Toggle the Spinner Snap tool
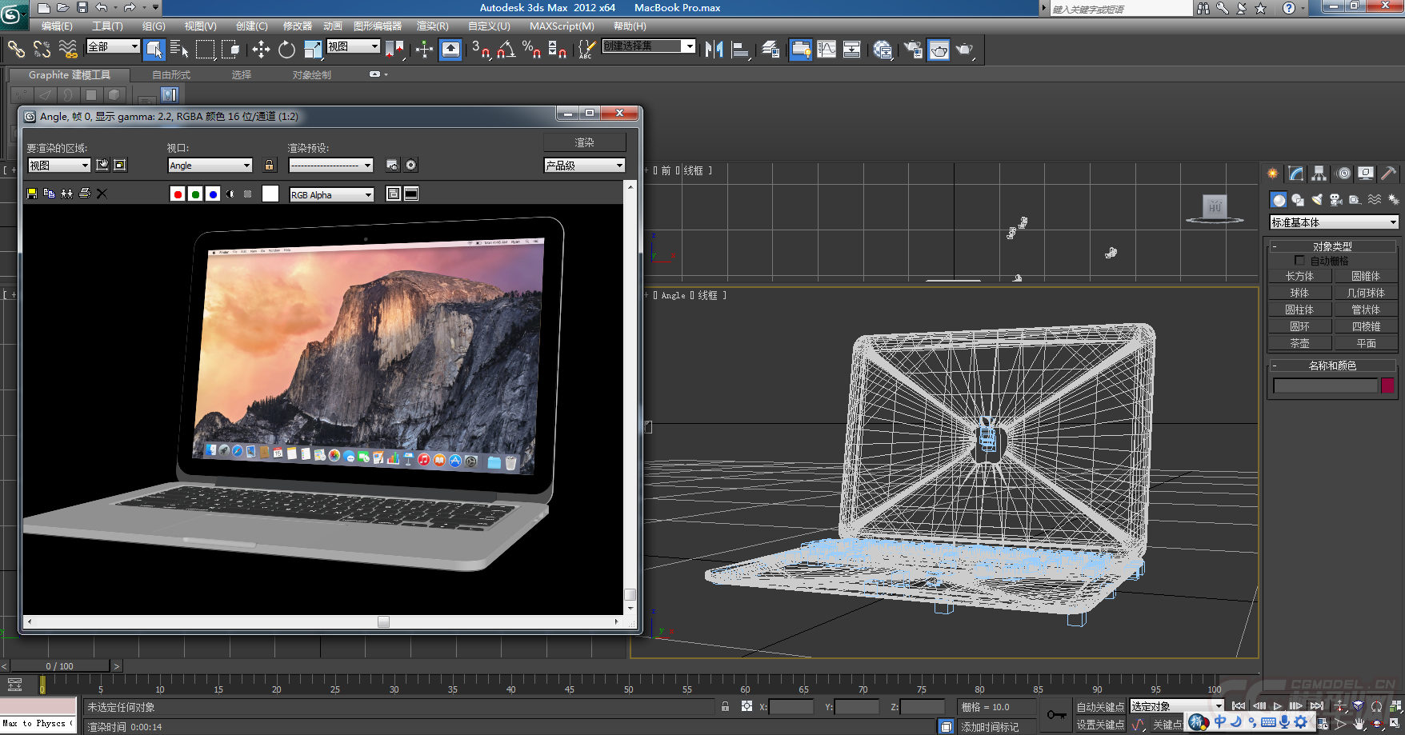This screenshot has width=1405, height=735. click(x=558, y=50)
